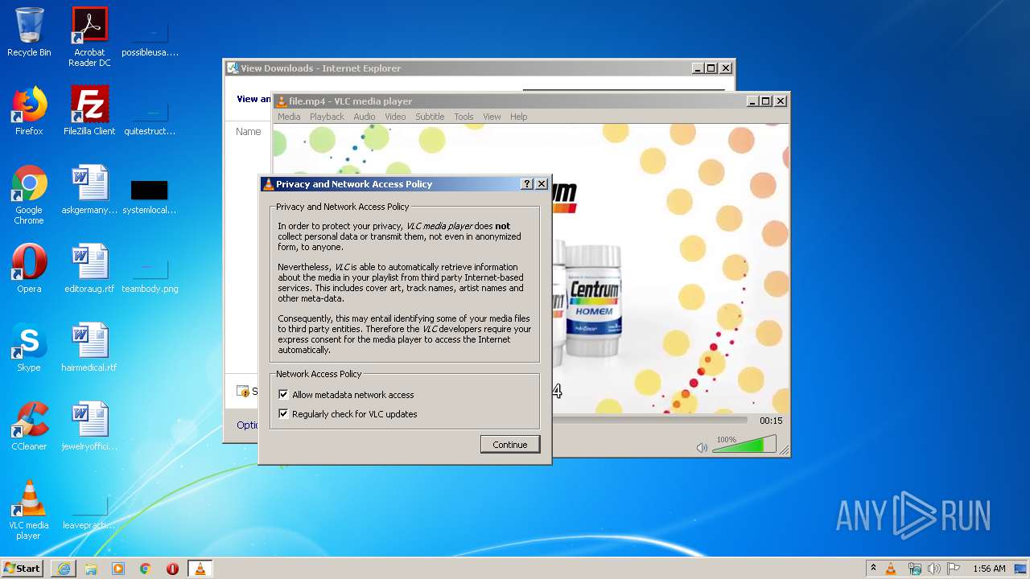The height and width of the screenshot is (579, 1030).
Task: Launch Opera desktop shortcut
Action: tap(29, 269)
